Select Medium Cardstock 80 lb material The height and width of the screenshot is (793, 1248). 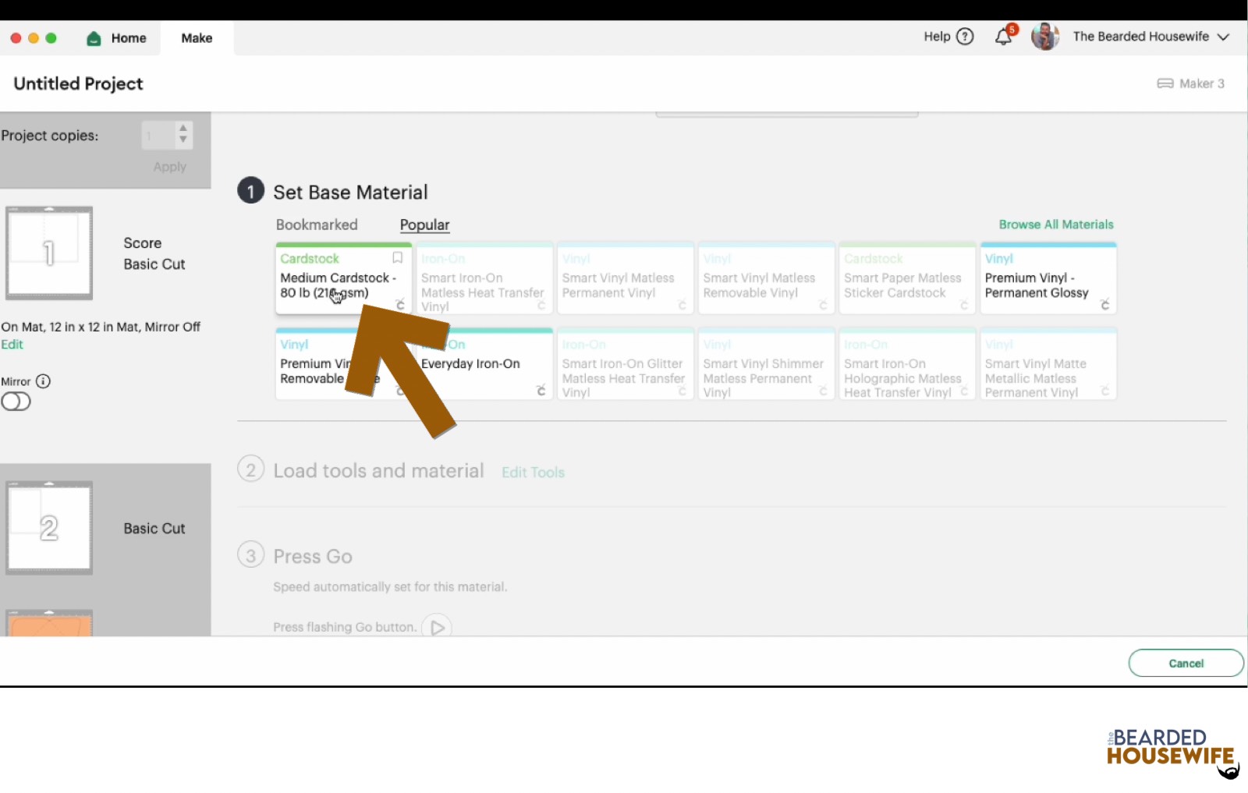343,278
